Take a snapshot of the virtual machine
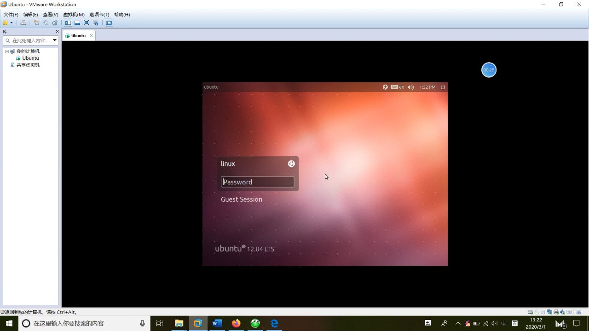 (36, 23)
